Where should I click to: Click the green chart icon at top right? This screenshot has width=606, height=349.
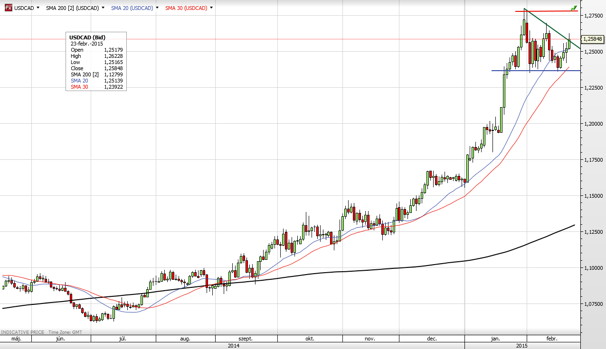click(574, 8)
